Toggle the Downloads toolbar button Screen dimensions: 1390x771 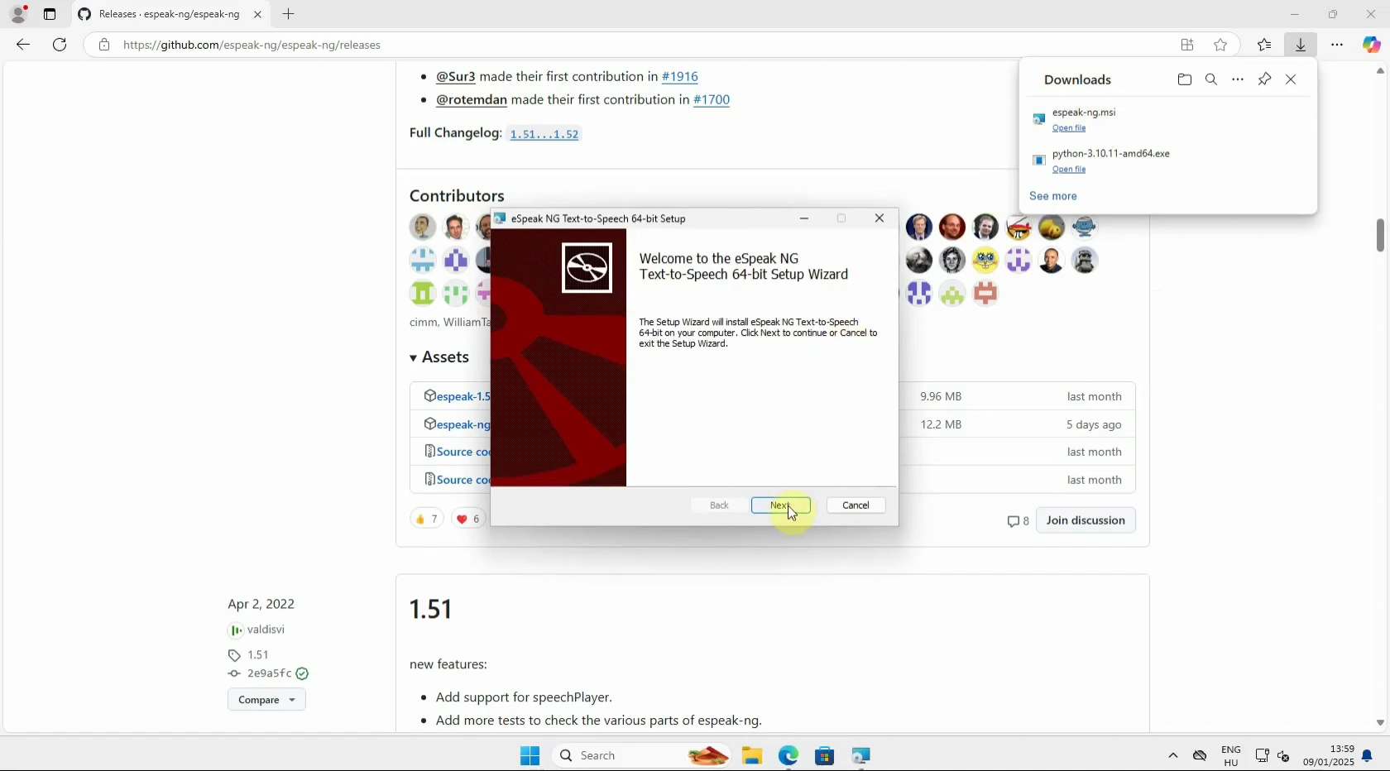click(1301, 45)
